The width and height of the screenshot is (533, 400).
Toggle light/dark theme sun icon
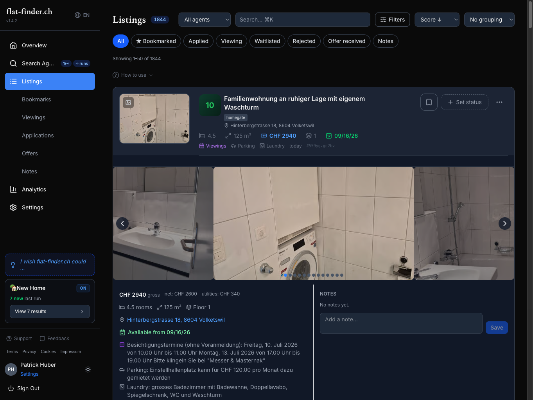click(88, 369)
